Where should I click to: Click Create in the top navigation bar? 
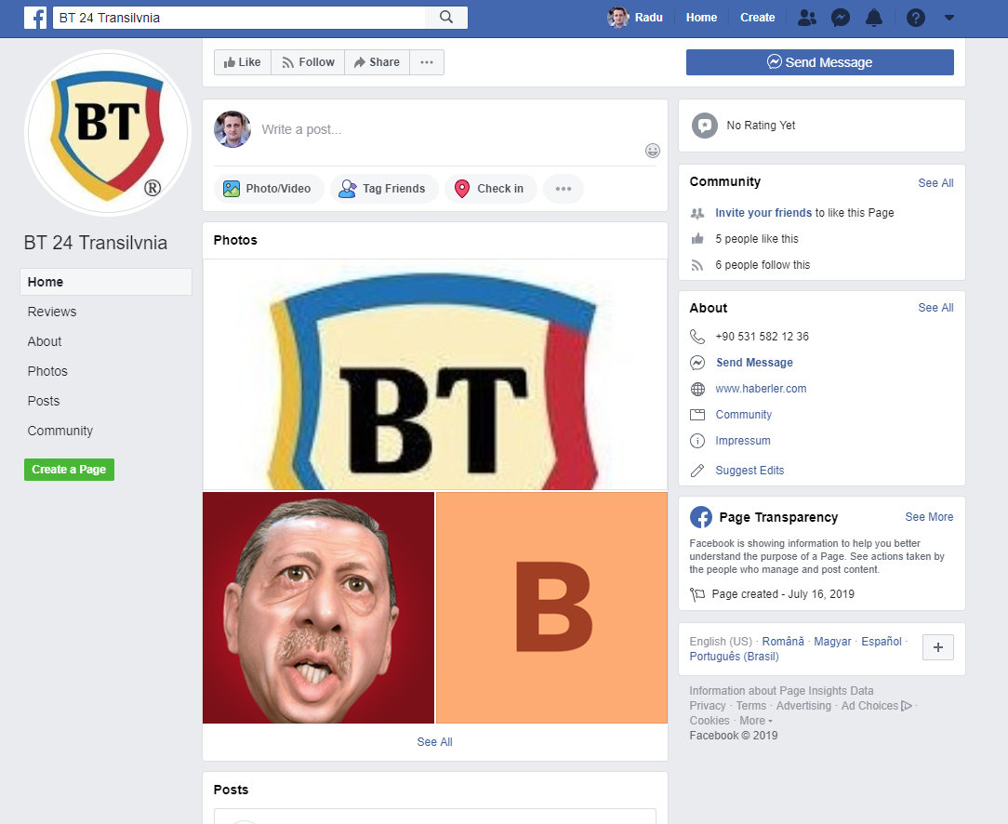click(x=757, y=18)
